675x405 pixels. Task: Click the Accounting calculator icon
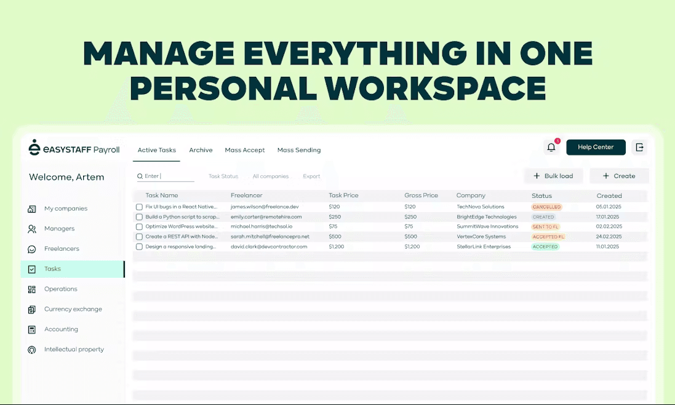pos(32,329)
